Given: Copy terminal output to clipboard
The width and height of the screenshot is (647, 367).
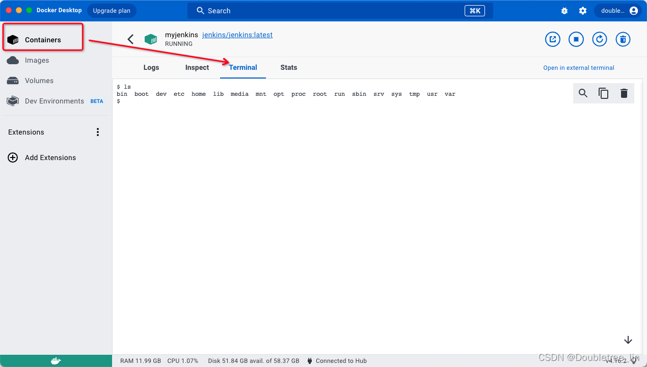Looking at the screenshot, I should pyautogui.click(x=604, y=93).
